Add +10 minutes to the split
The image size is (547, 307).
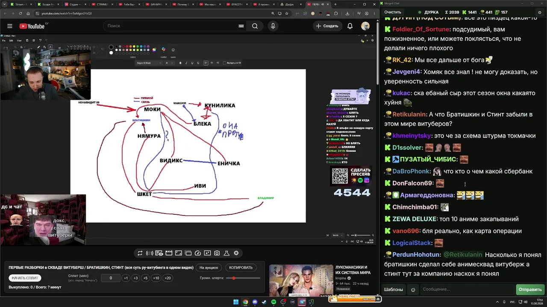(x=156, y=278)
